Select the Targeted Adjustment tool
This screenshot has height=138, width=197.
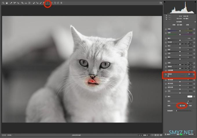tap(18, 3)
